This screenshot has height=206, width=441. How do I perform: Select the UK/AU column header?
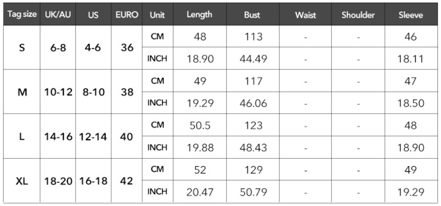58,14
